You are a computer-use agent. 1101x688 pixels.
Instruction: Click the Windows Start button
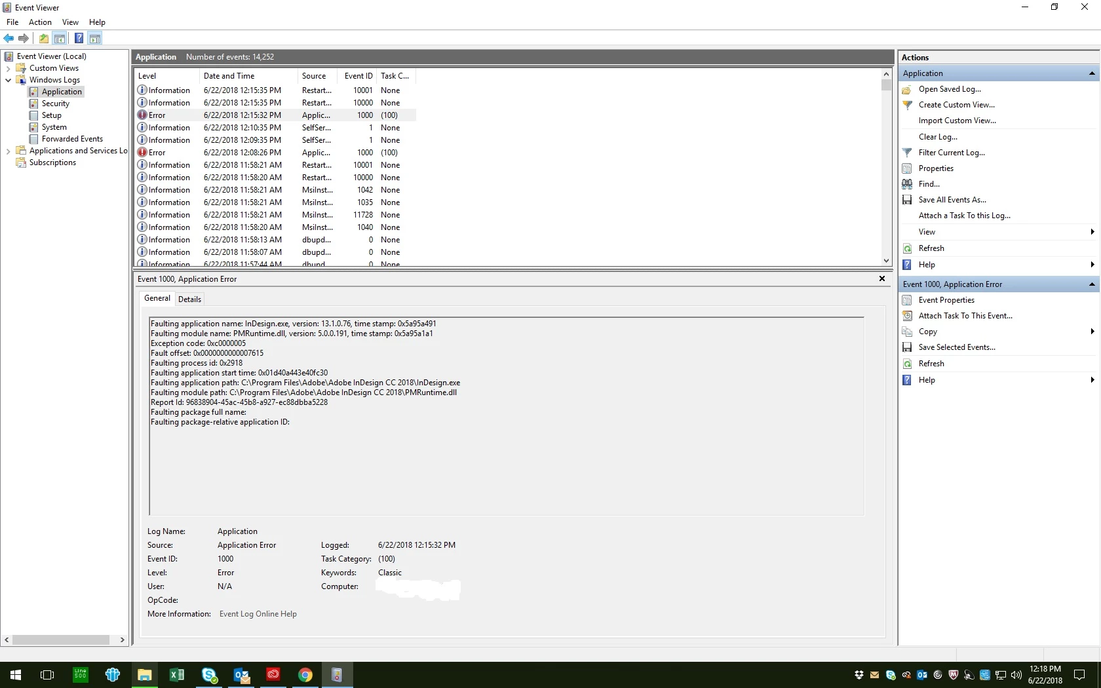tap(16, 675)
